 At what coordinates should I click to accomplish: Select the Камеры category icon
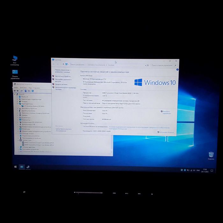tap(20, 115)
